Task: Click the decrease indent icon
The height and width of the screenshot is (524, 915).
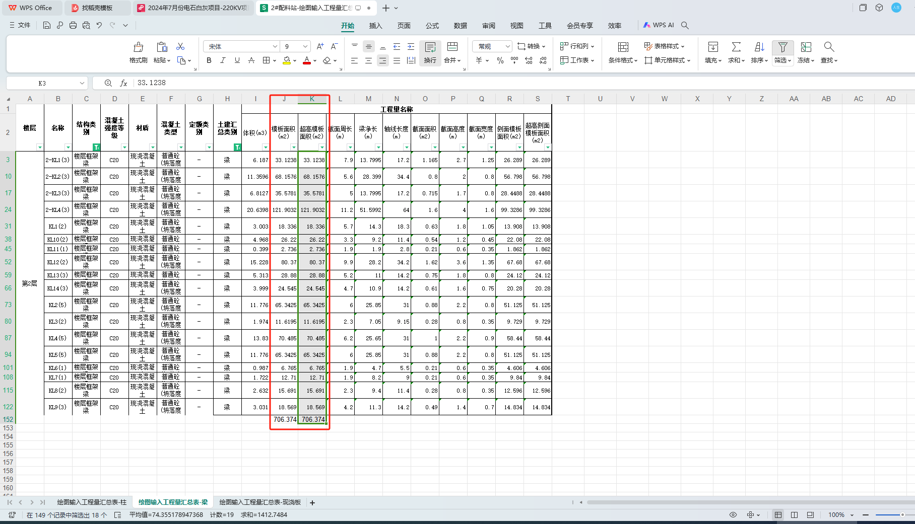Action: (397, 46)
